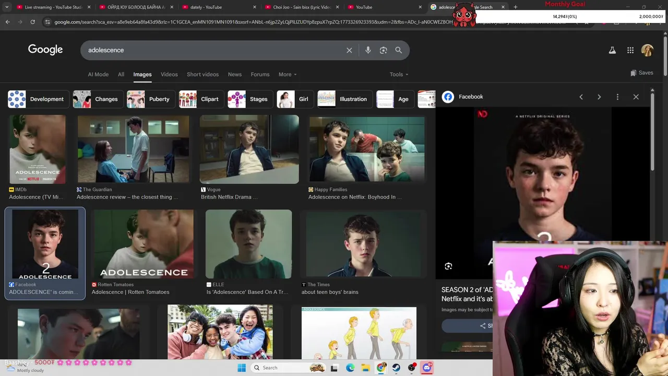Open ELLE Adolescence thumbnail
The width and height of the screenshot is (668, 376).
tap(248, 244)
